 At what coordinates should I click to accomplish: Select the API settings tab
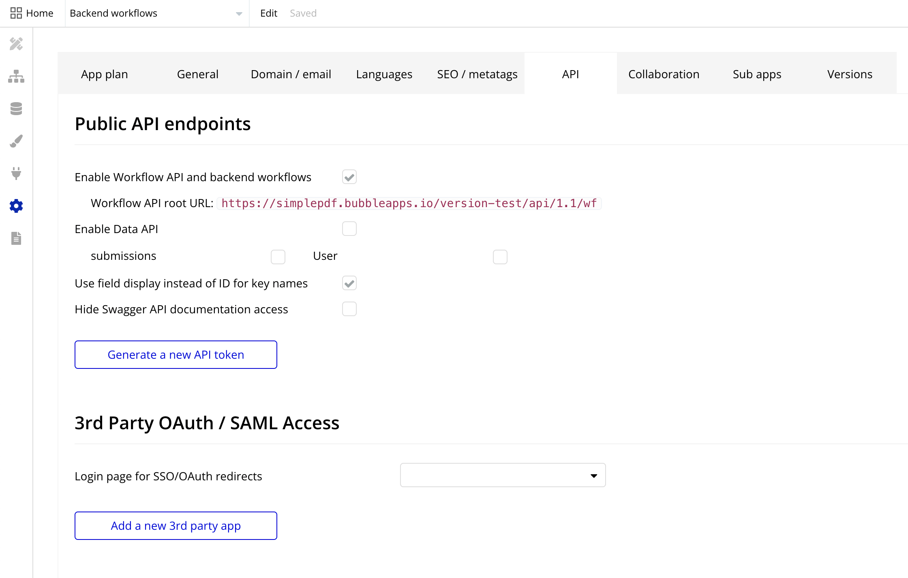tap(570, 74)
